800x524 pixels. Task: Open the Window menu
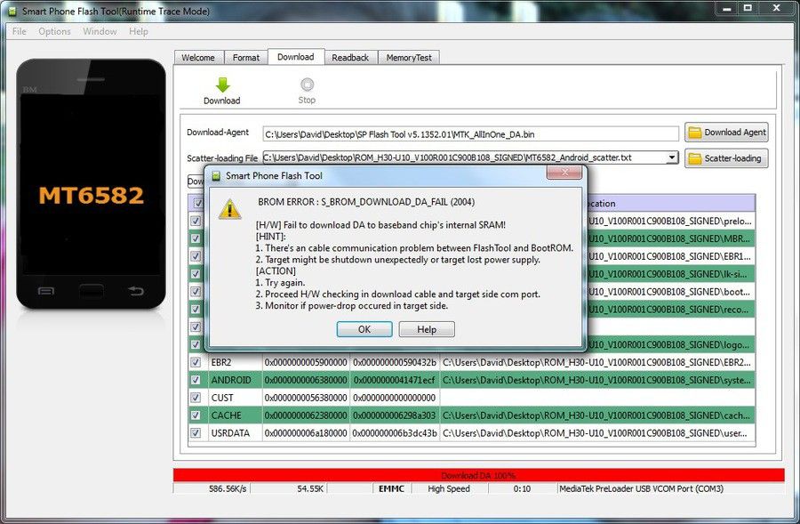pos(100,31)
